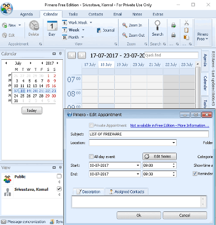
Task: Open the End date dropdown
Action: click(x=138, y=174)
